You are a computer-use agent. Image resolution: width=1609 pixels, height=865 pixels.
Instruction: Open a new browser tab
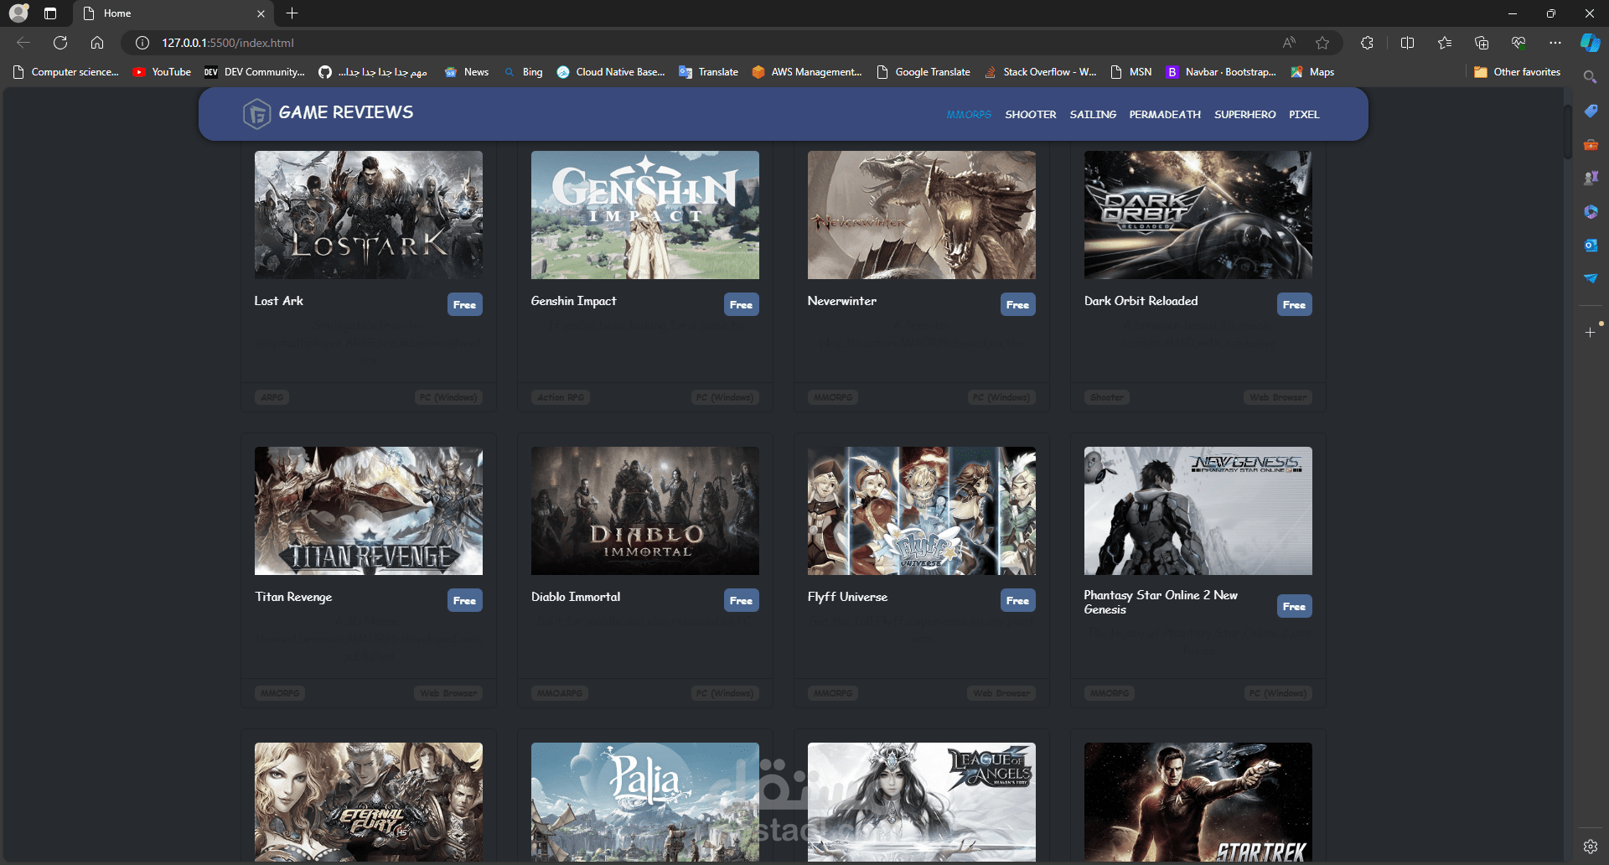pos(292,13)
